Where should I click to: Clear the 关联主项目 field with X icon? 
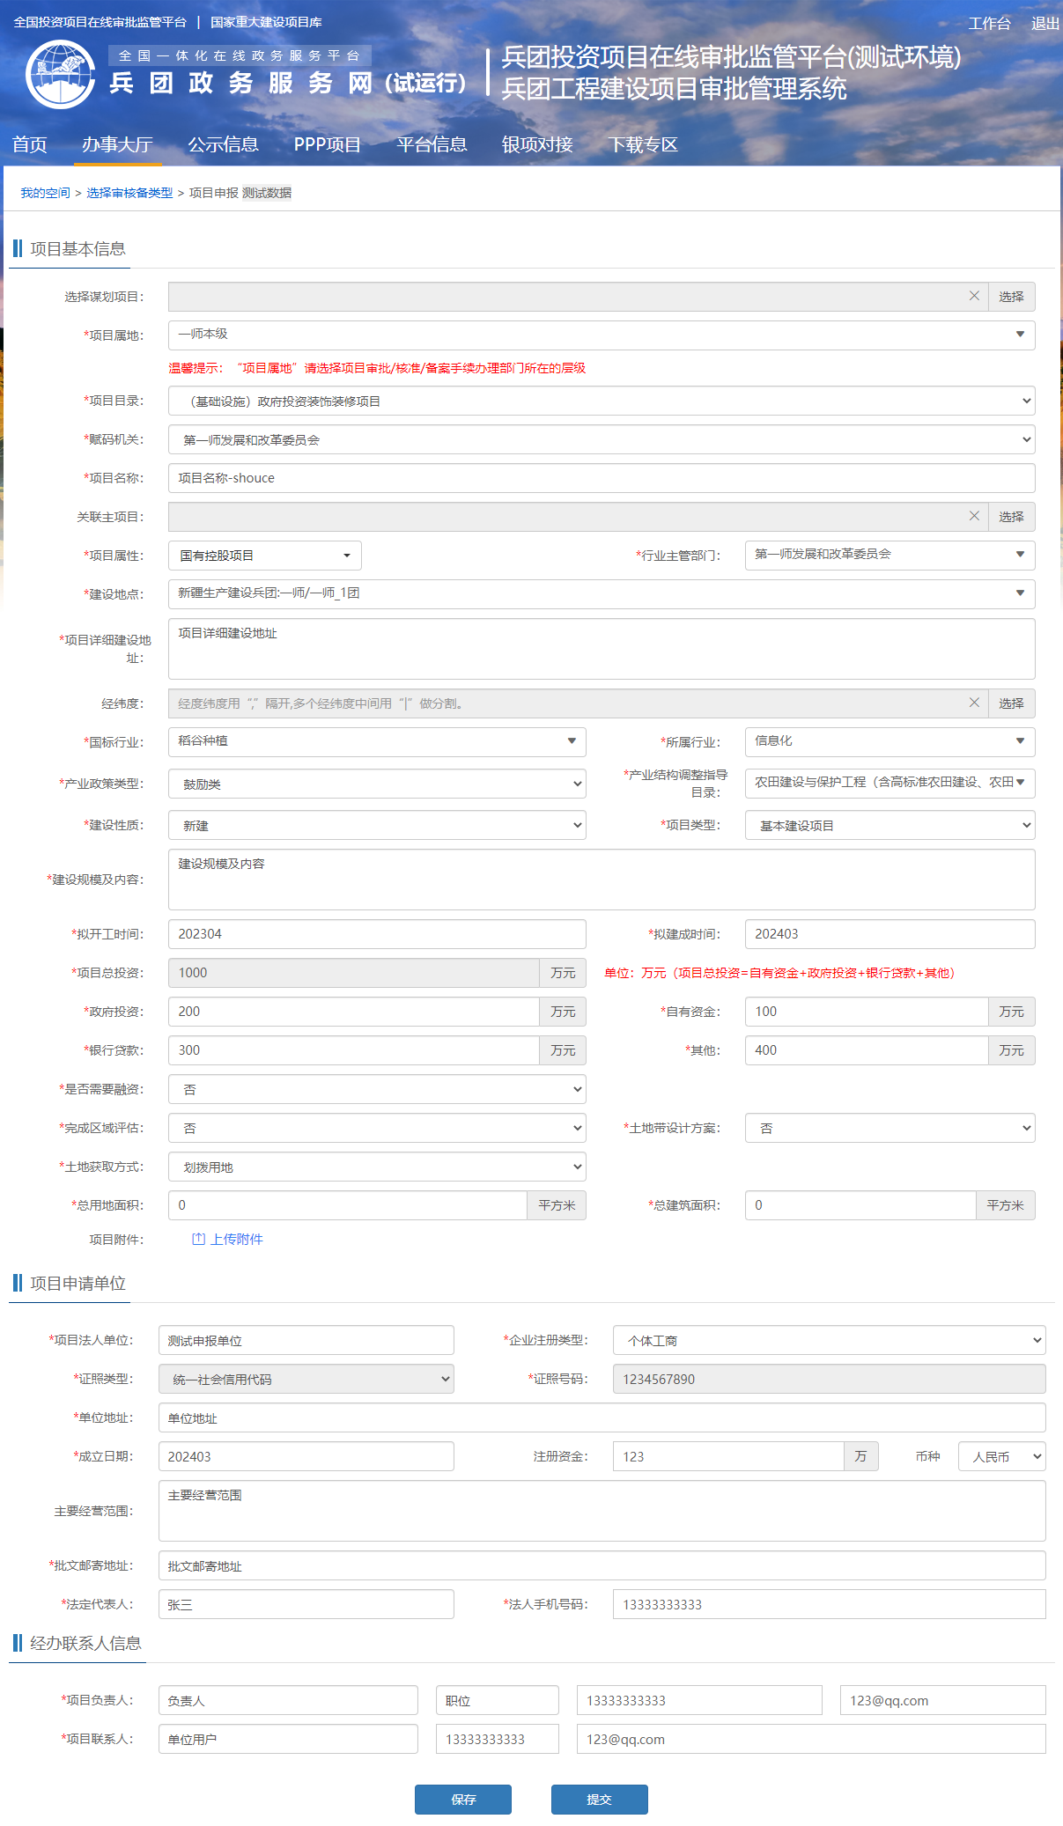tap(974, 516)
